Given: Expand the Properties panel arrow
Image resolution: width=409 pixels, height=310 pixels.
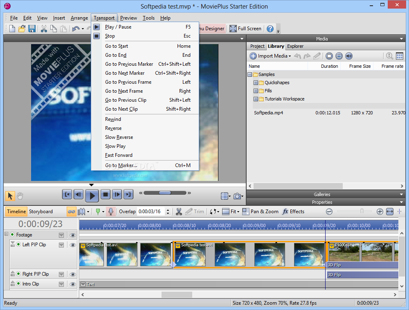Looking at the screenshot, I should coord(402,203).
